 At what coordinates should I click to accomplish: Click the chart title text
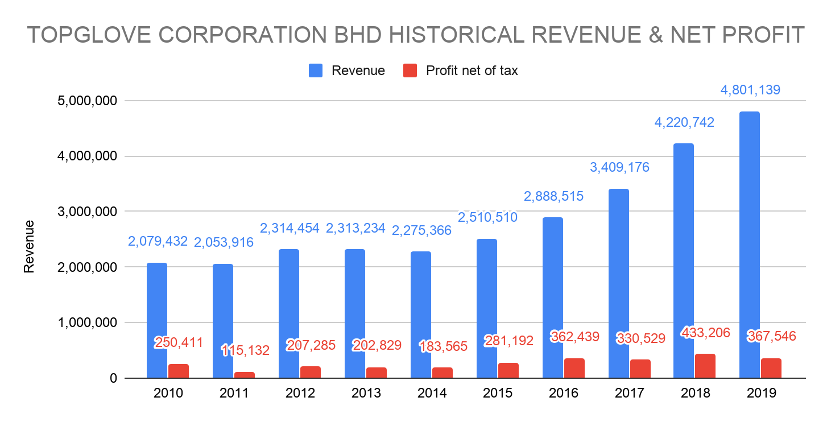click(416, 35)
